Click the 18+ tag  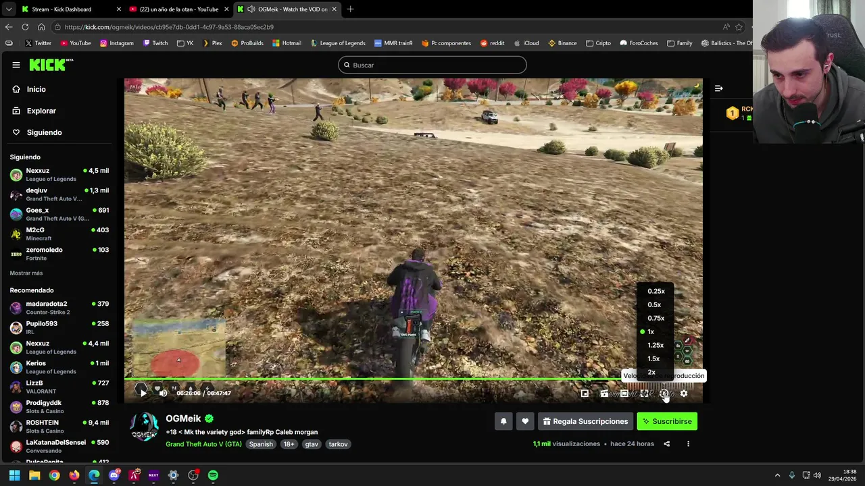coord(289,444)
